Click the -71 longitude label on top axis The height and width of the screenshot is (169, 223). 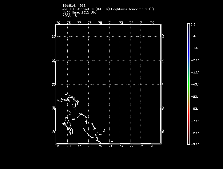pyautogui.click(x=141, y=23)
